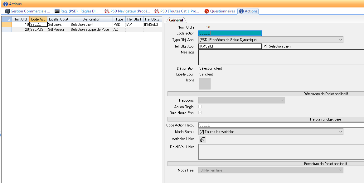Click the Actions help icon in title bar
Image resolution: width=364 pixels, height=183 pixels.
tap(5, 4)
